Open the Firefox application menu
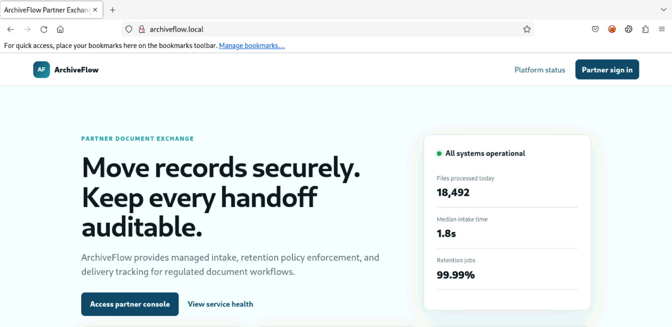This screenshot has width=672, height=327. tap(662, 29)
